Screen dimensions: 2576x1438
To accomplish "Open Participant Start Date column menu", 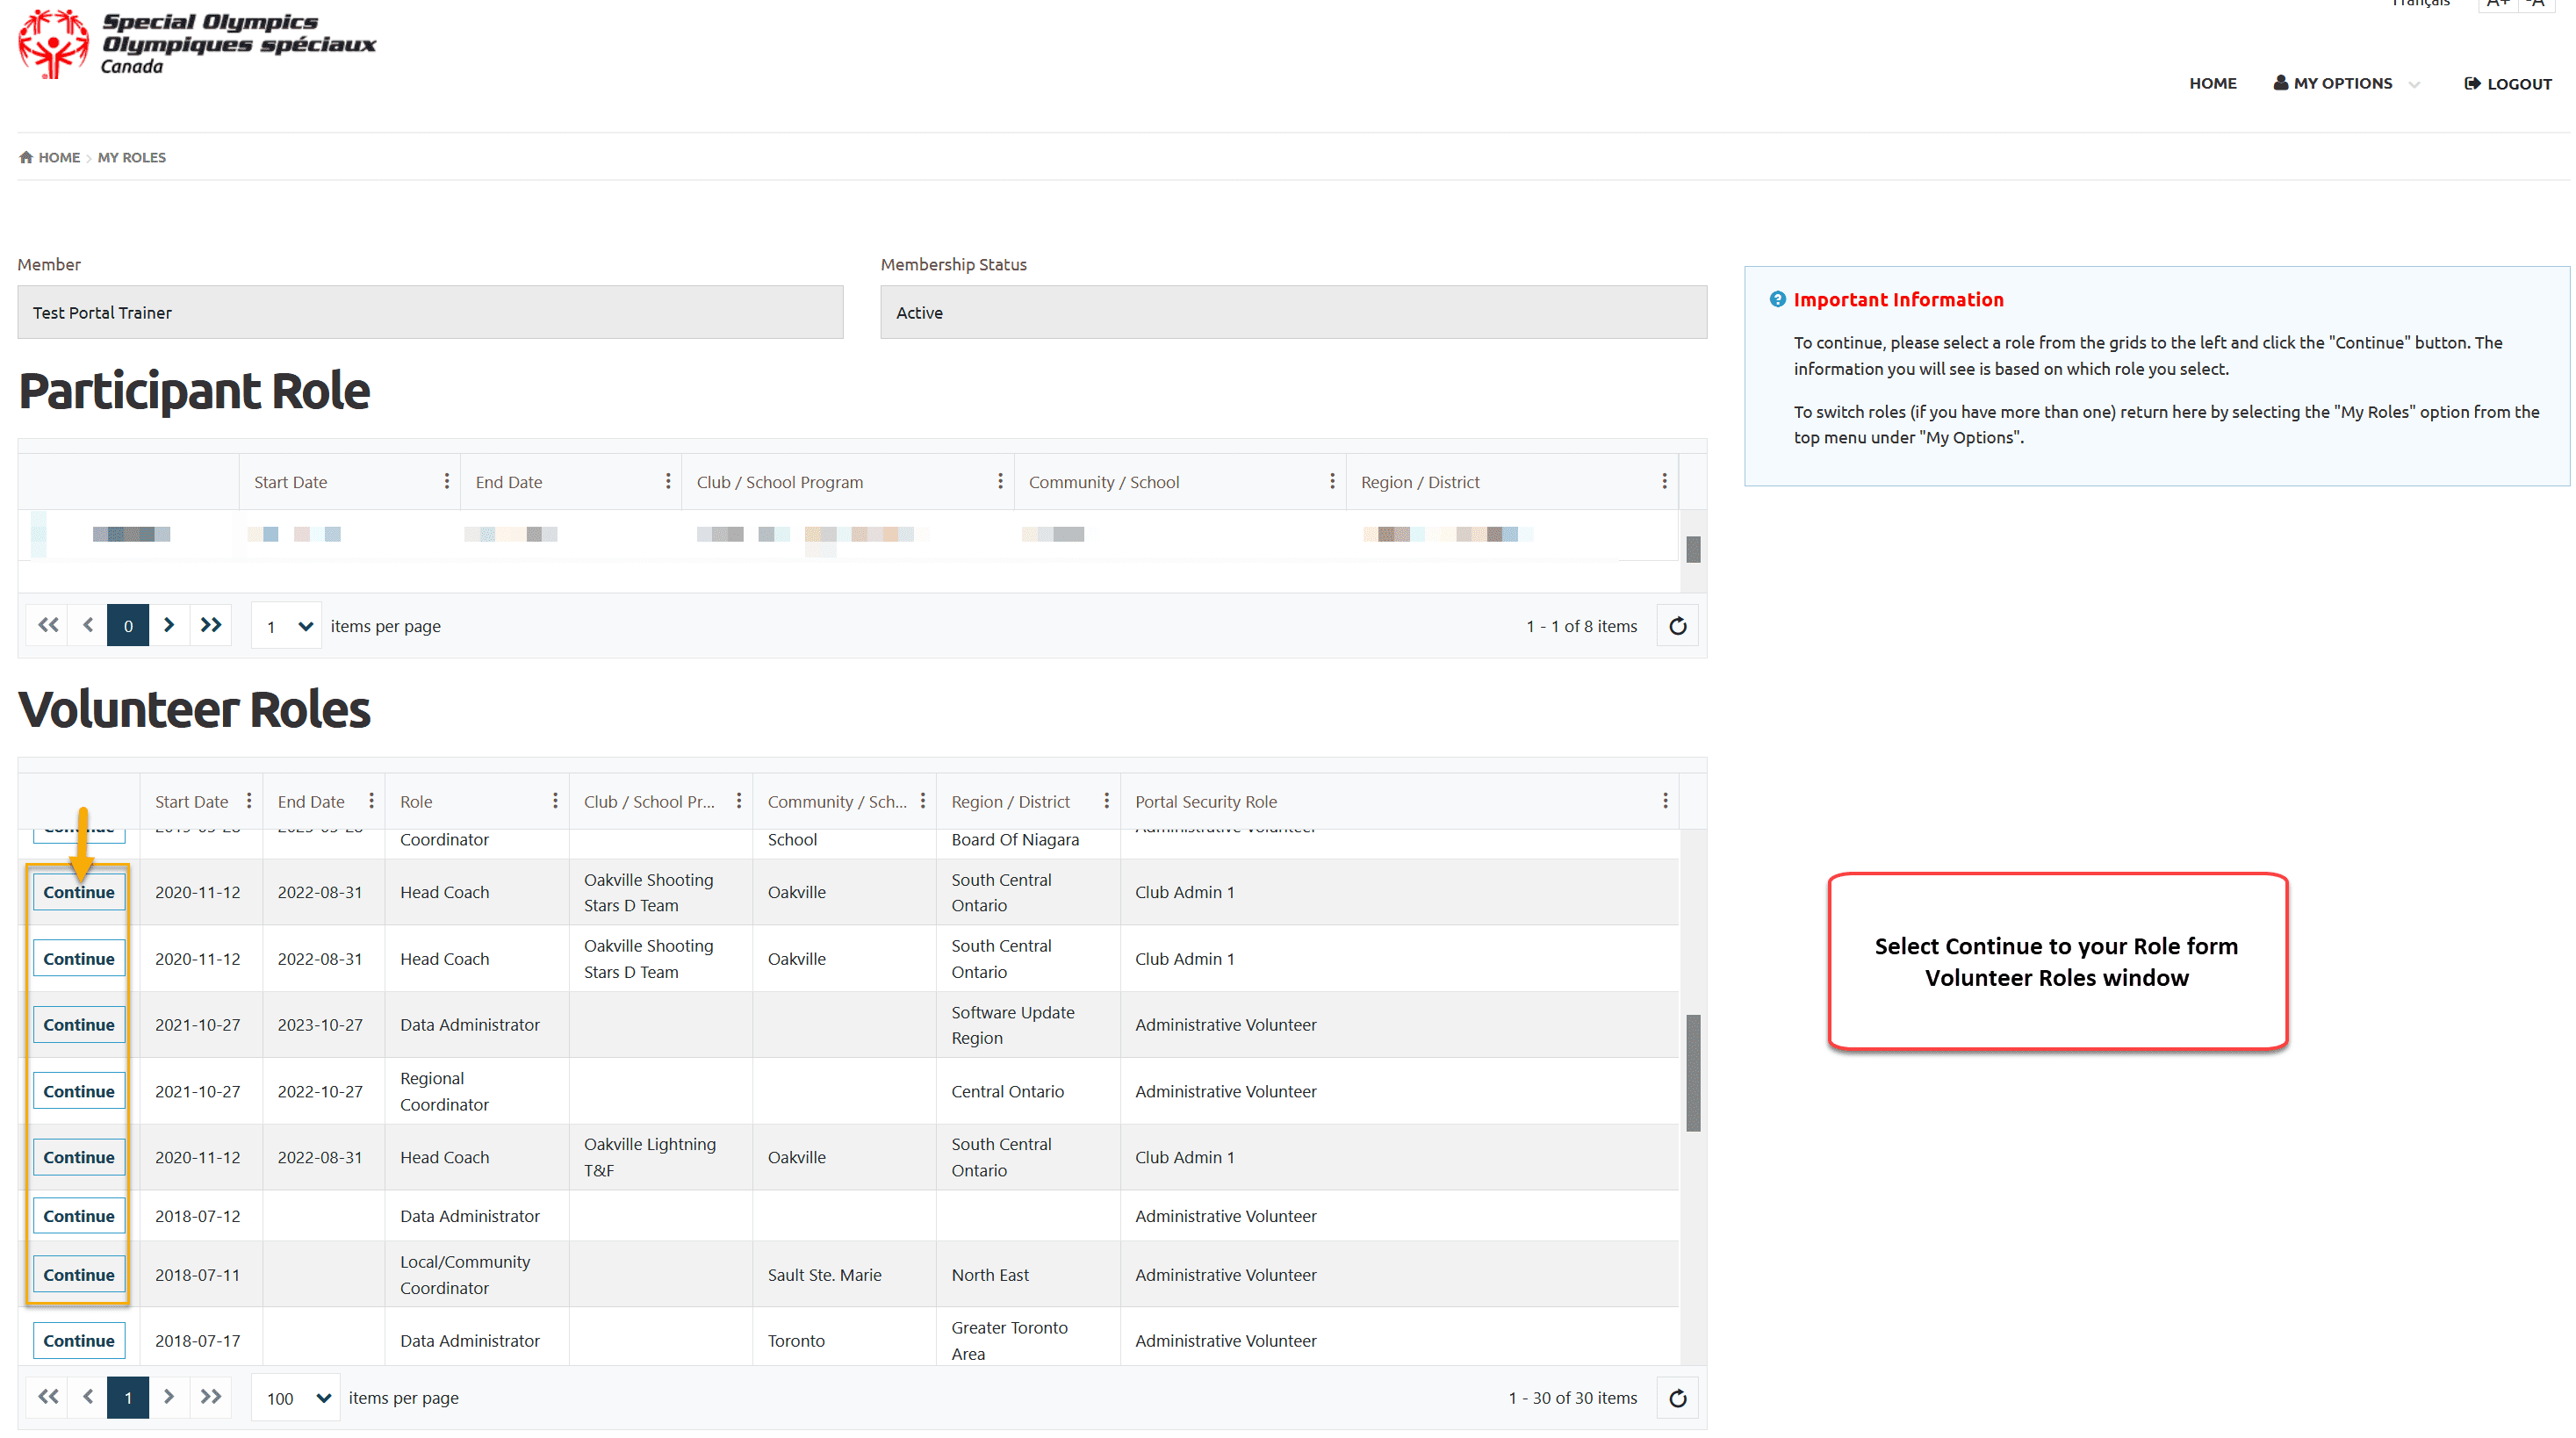I will [x=446, y=481].
